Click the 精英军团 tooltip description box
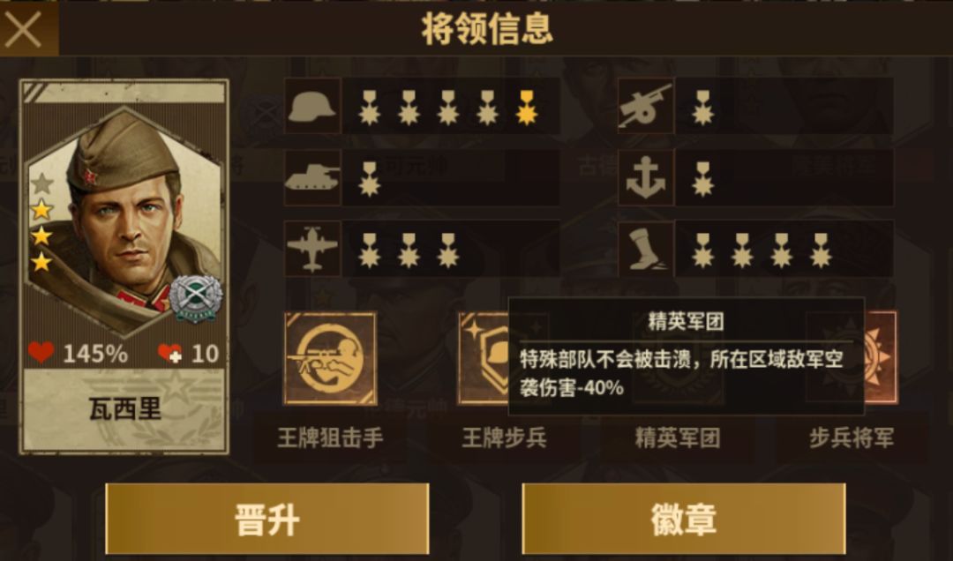Viewport: 953px width, 561px height. coord(687,356)
